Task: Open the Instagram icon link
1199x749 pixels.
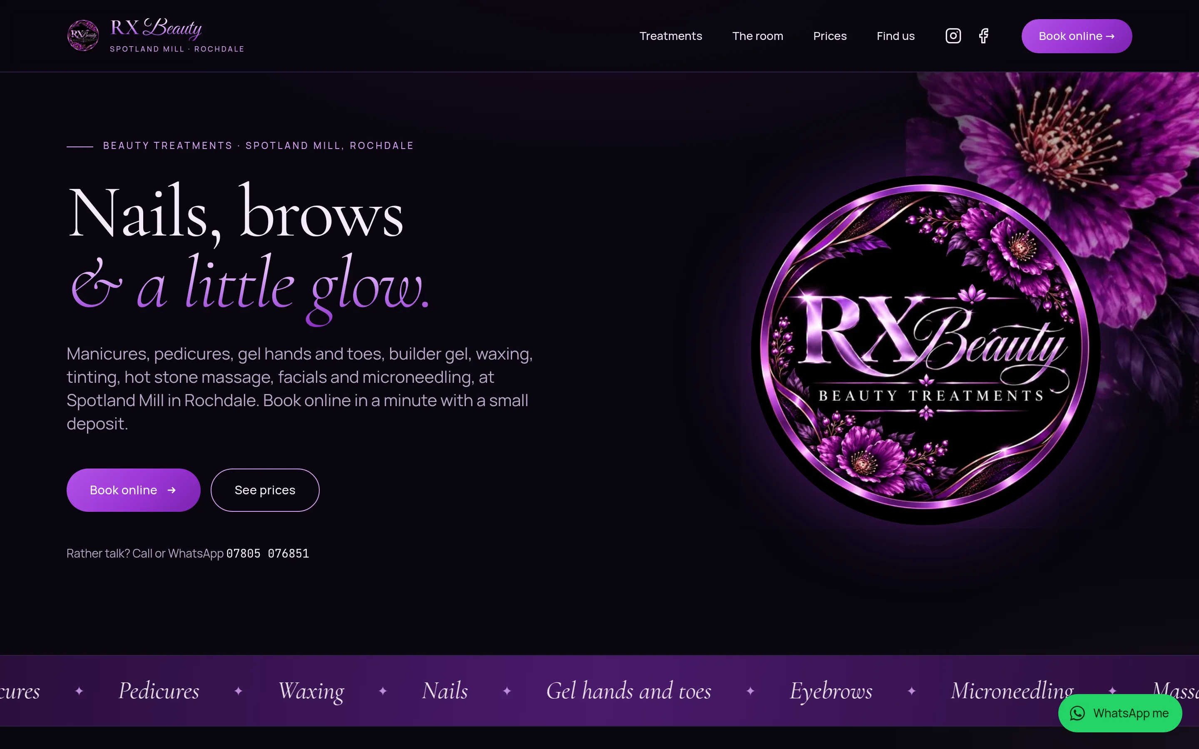Action: pyautogui.click(x=953, y=36)
